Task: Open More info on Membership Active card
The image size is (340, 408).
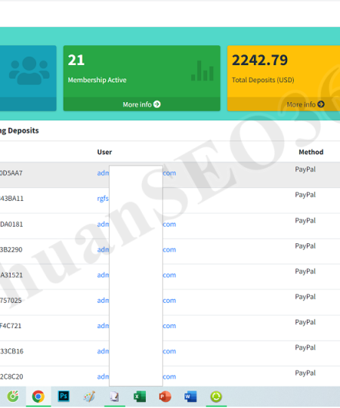Action: tap(142, 104)
